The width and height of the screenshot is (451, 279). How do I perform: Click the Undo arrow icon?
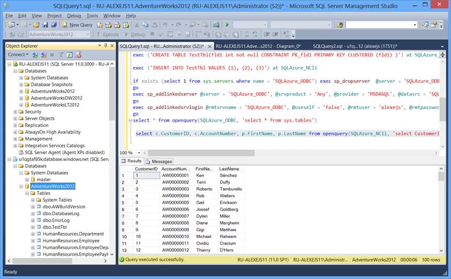click(x=165, y=25)
